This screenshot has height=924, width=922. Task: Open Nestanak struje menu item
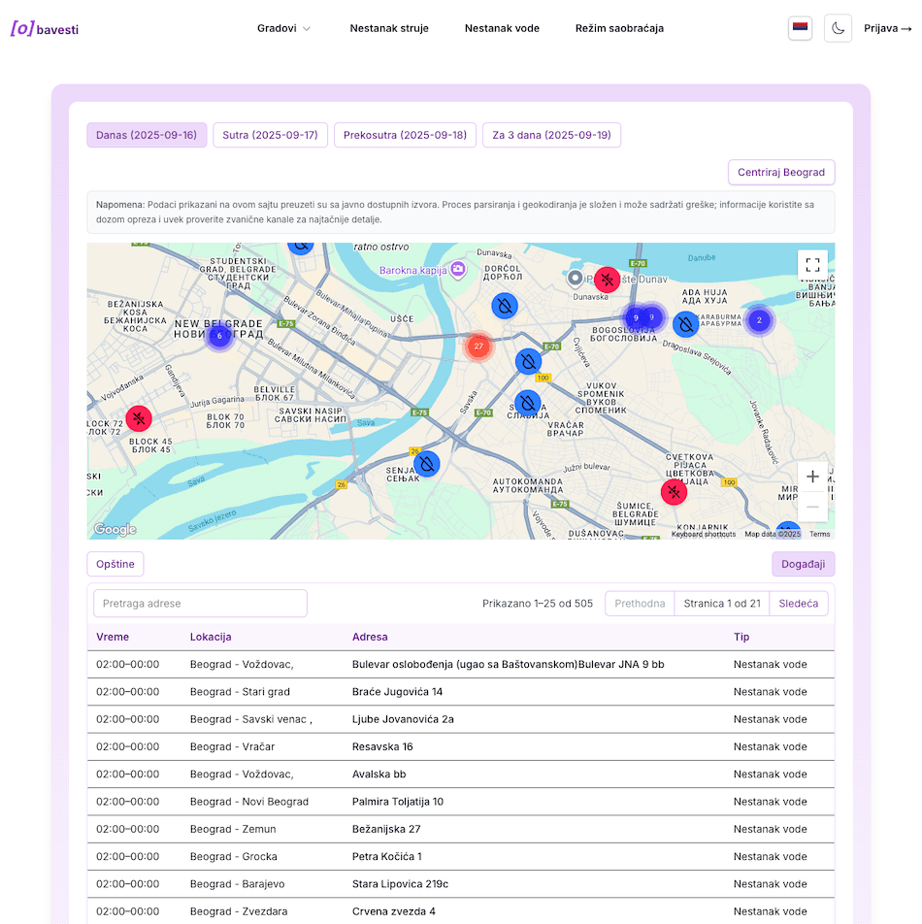389,28
